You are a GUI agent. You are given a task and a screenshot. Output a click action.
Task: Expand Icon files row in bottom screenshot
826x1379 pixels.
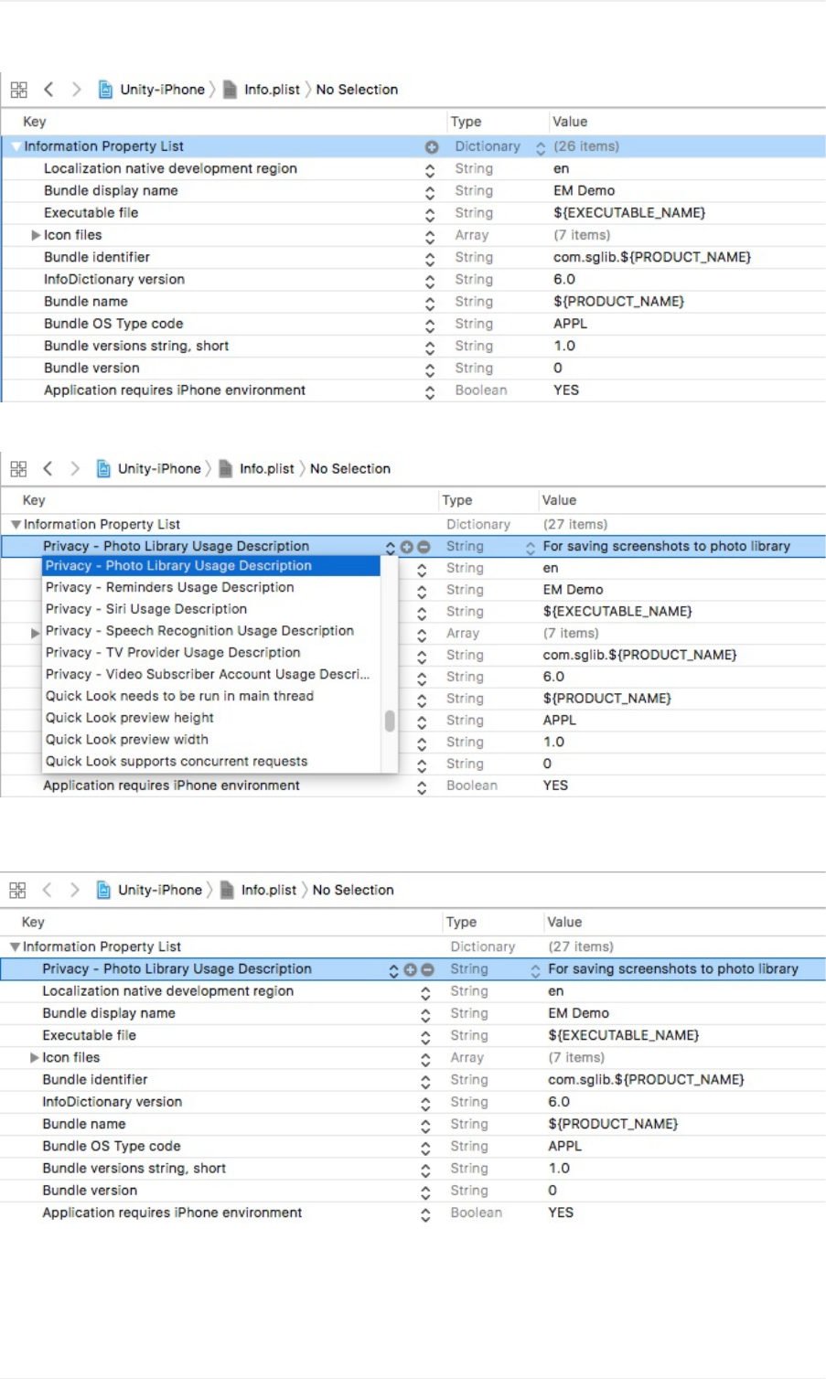coord(35,1058)
